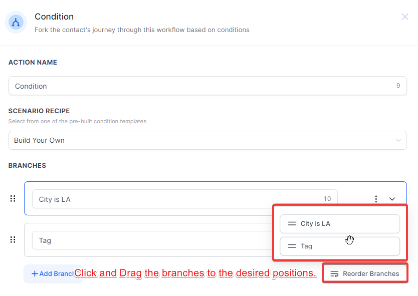Click grip icon on Tag reorder item
418x296 pixels.
click(x=292, y=246)
